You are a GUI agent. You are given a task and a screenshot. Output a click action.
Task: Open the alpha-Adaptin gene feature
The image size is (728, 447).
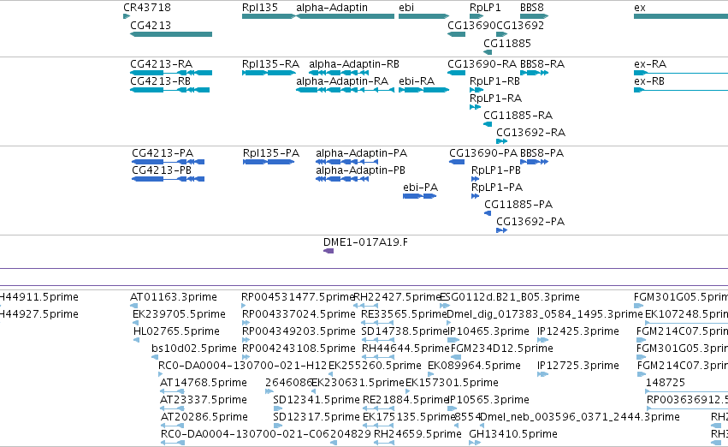click(346, 17)
